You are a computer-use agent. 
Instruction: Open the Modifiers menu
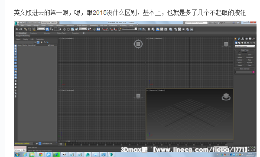(x=60, y=25)
